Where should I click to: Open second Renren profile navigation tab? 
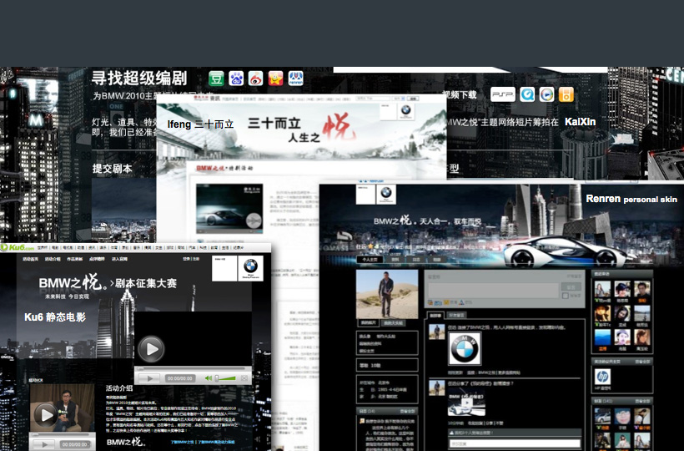pyautogui.click(x=395, y=260)
